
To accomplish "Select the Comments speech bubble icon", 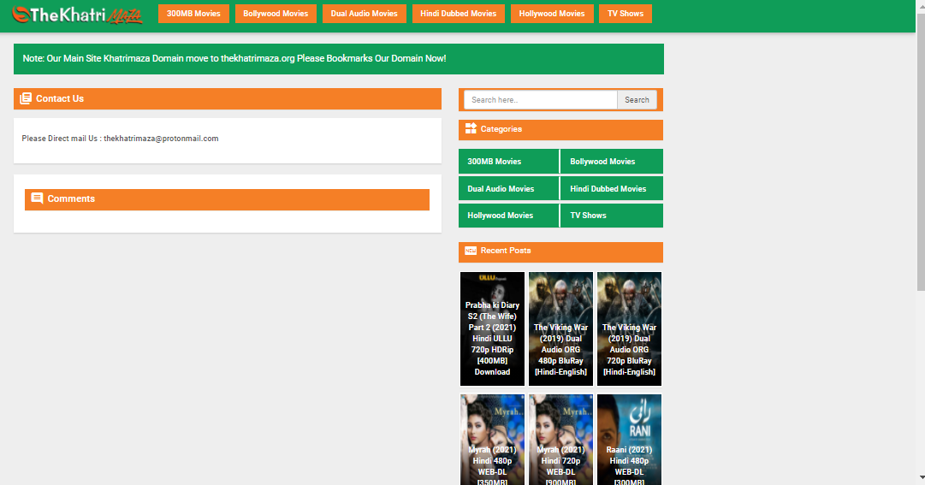I will tap(37, 198).
